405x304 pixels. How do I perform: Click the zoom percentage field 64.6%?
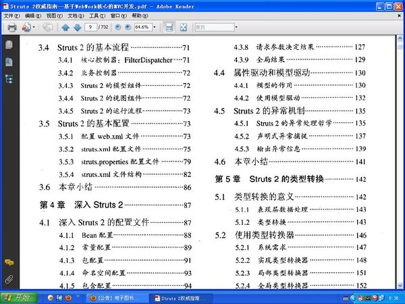[x=143, y=27]
